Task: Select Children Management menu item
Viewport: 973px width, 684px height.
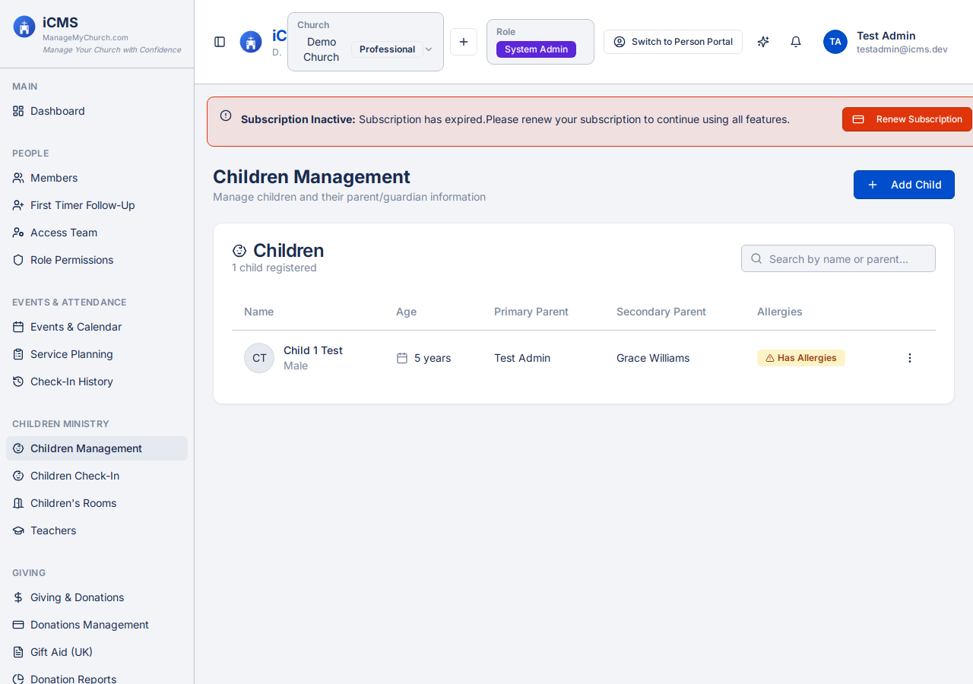Action: coord(97,448)
